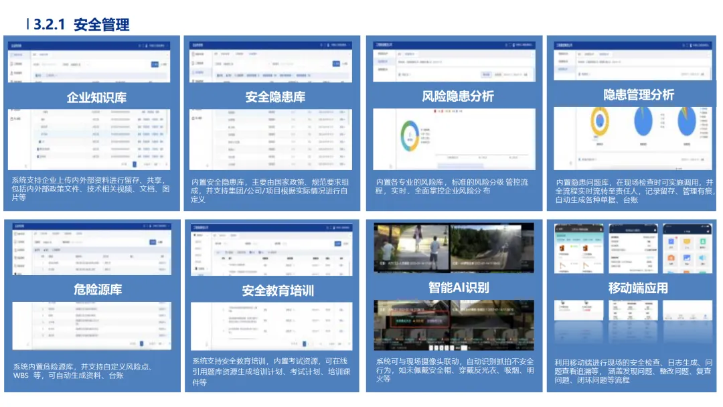This screenshot has height=407, width=723.
Task: Open the table screenshot below 企业知识库 title
Action: [x=89, y=140]
